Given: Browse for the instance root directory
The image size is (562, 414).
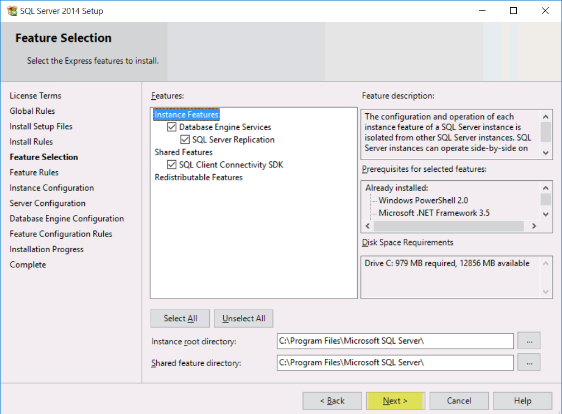Looking at the screenshot, I should [529, 341].
